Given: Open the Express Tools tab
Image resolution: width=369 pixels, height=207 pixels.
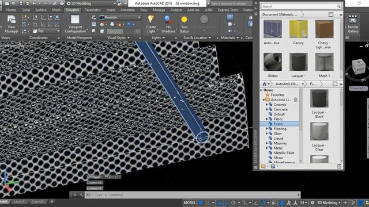Looking at the screenshot, I should [x=228, y=10].
